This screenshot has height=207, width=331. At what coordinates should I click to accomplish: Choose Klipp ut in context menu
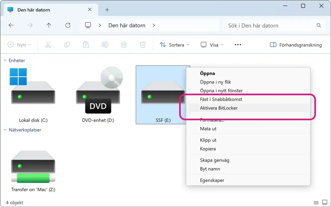click(248, 140)
